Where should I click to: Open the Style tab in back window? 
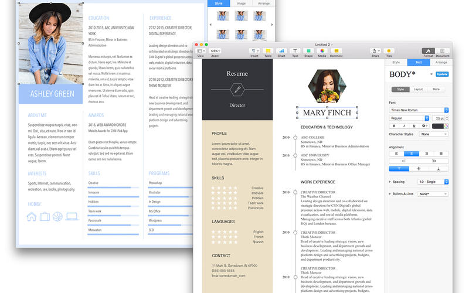tap(219, 4)
